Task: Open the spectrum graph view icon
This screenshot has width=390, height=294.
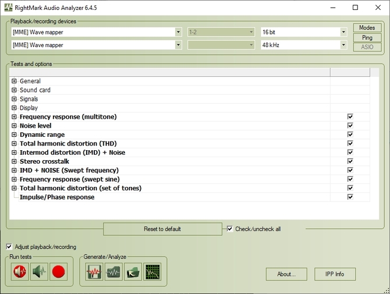Action: point(153,272)
